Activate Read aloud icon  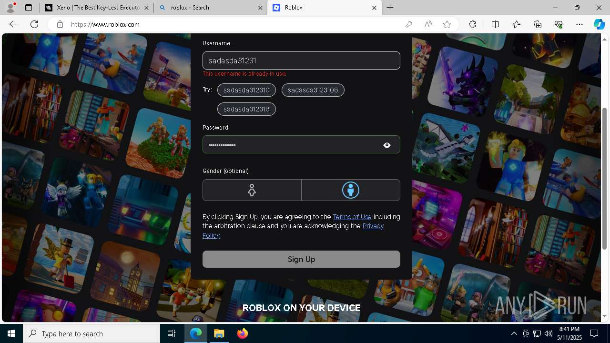coord(428,24)
